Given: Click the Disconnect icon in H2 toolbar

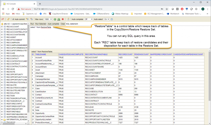Looking at the screenshot, I should click(2, 19).
